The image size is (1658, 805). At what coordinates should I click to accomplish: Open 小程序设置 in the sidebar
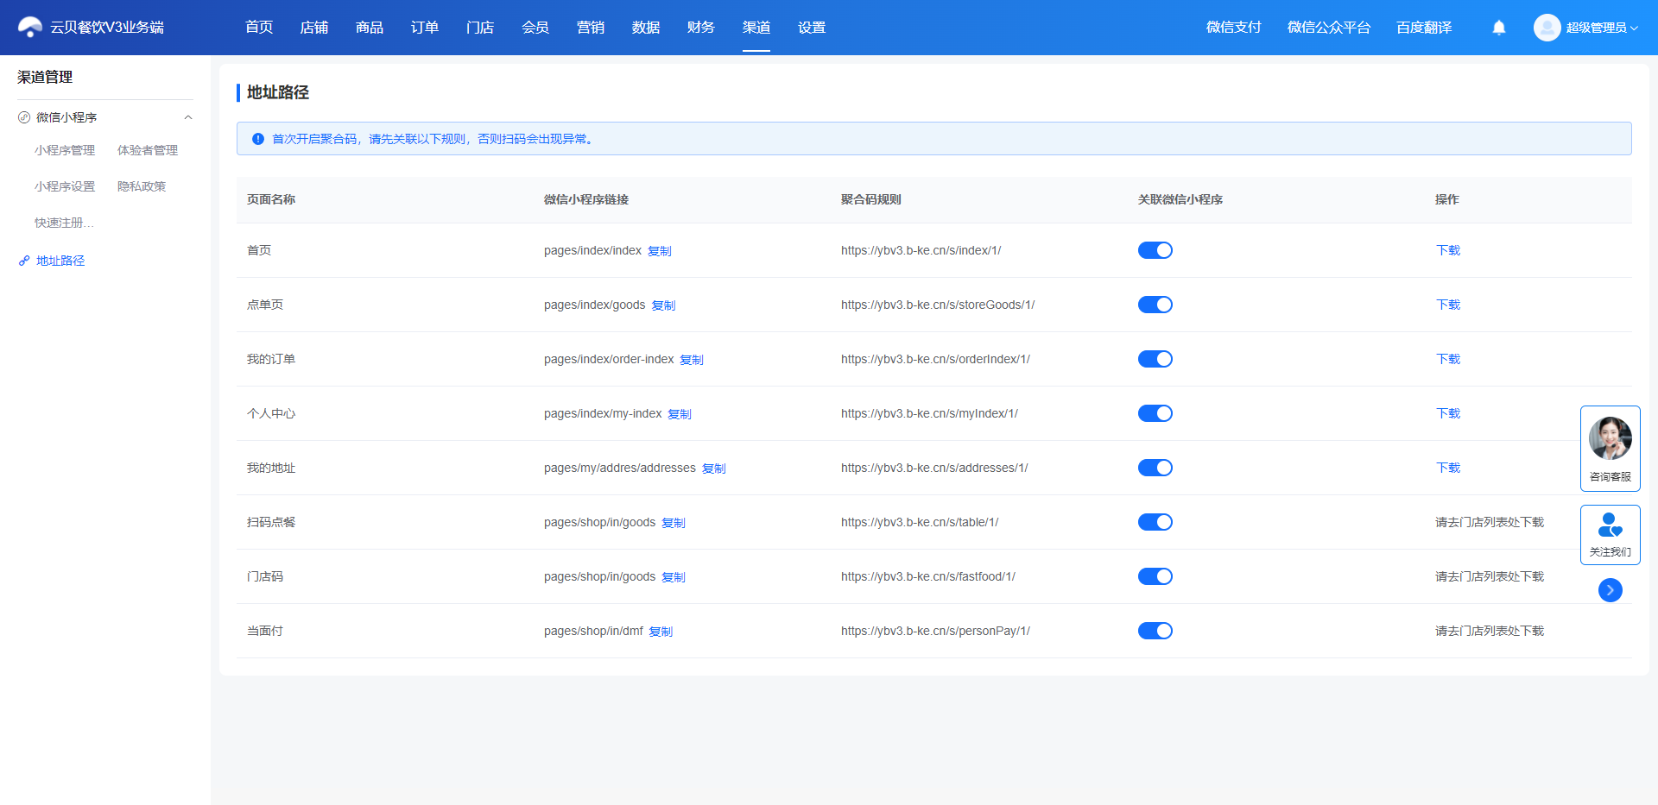(x=65, y=186)
